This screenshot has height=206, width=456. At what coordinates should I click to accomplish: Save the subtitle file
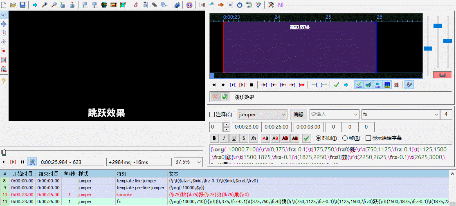pyautogui.click(x=22, y=5)
